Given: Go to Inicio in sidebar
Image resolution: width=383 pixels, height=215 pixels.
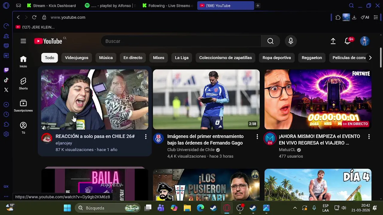Looking at the screenshot, I should [x=23, y=62].
